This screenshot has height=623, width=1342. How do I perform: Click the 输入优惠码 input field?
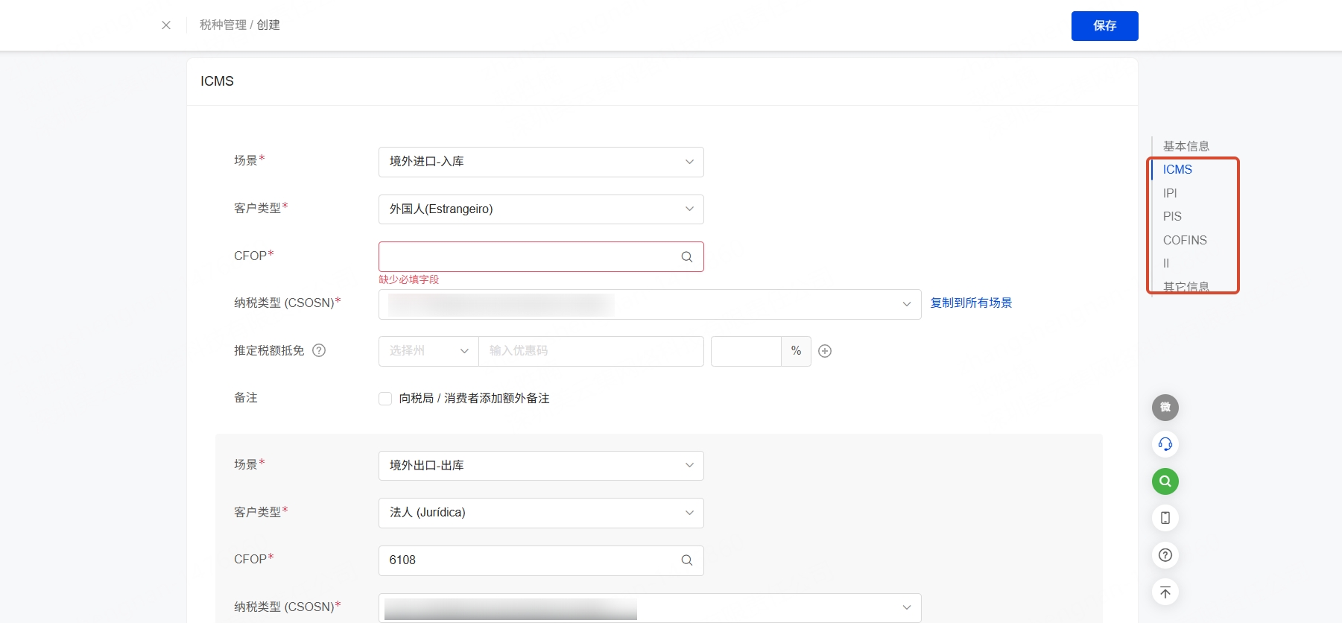click(x=591, y=351)
